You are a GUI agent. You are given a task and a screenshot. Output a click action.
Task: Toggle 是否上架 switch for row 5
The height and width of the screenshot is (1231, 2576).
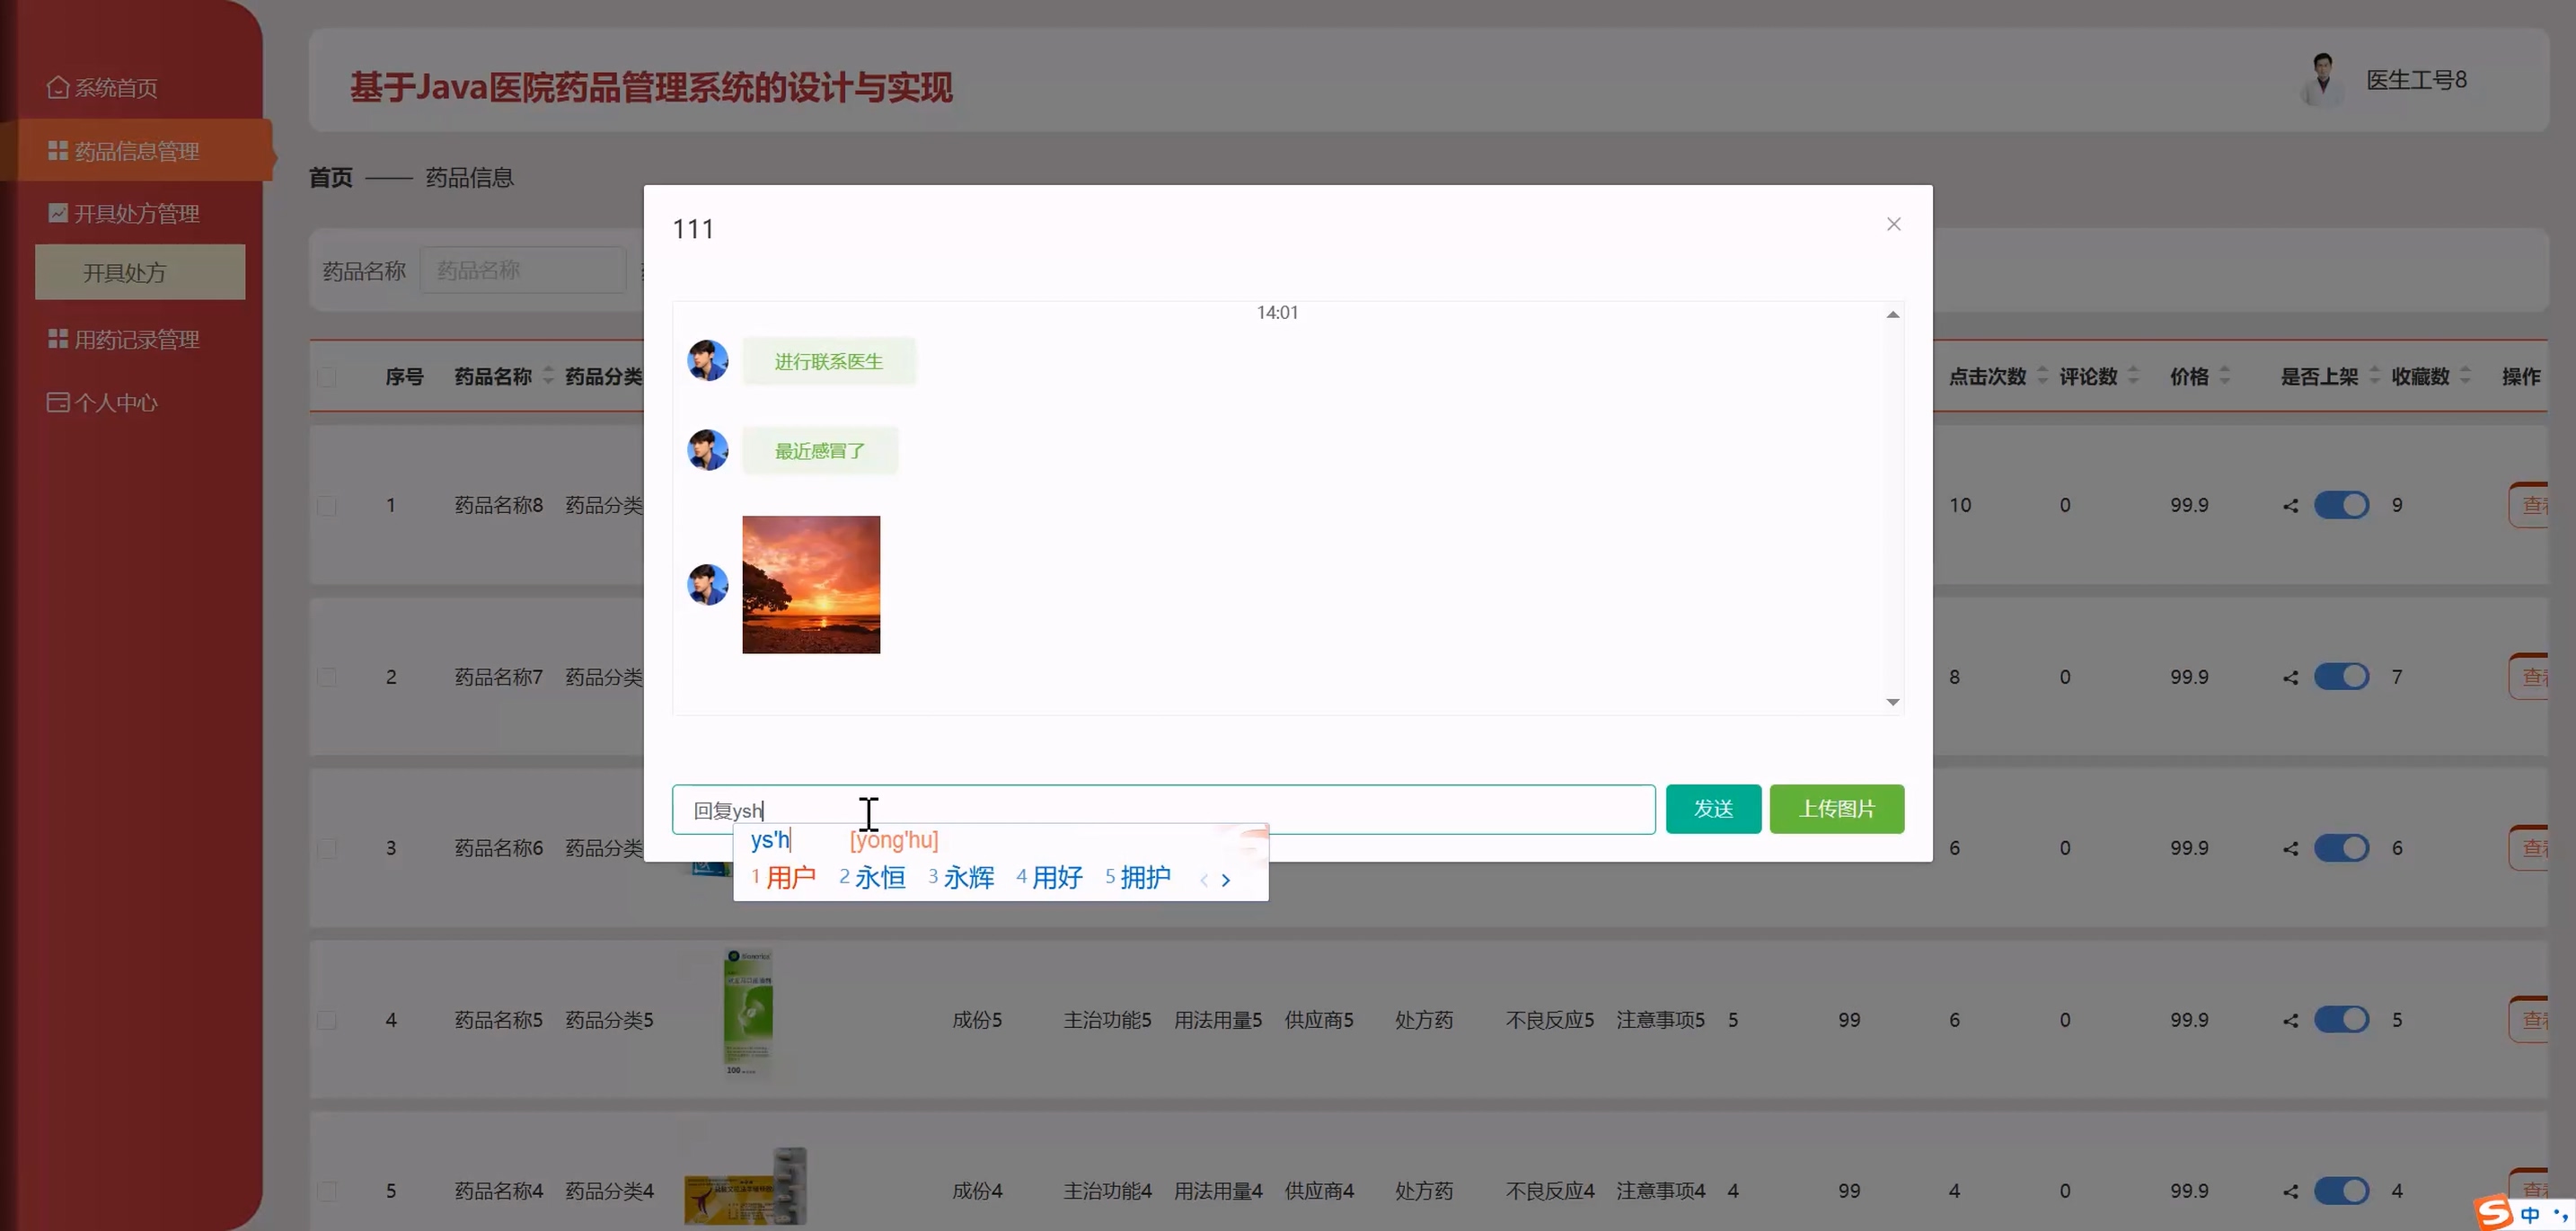[x=2341, y=1191]
